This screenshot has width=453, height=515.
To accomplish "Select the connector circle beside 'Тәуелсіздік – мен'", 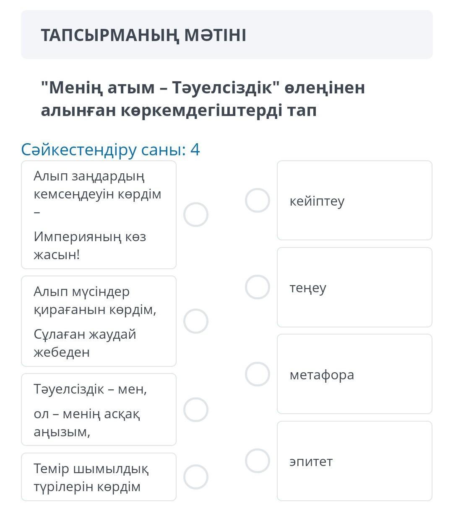I will (x=196, y=409).
